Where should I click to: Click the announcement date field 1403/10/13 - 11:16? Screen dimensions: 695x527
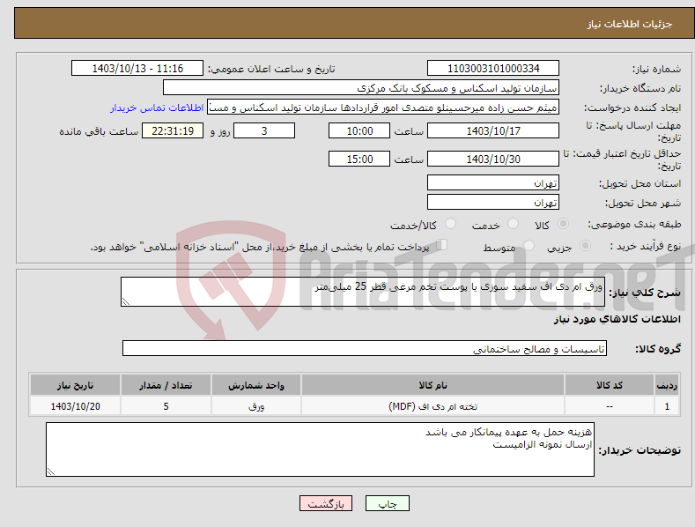click(137, 69)
